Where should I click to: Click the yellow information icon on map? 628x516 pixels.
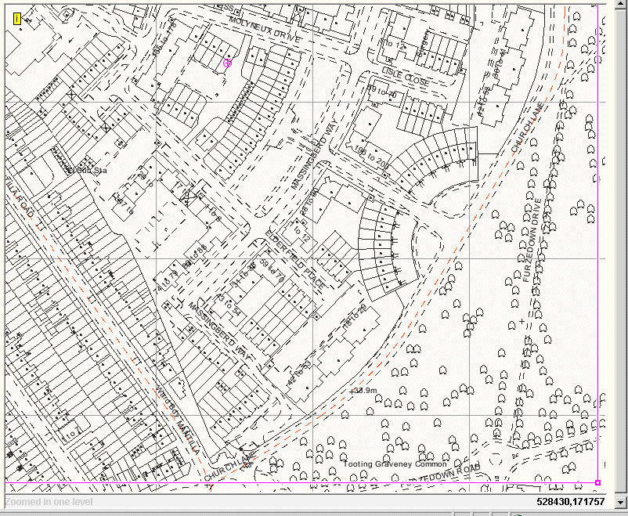point(17,19)
